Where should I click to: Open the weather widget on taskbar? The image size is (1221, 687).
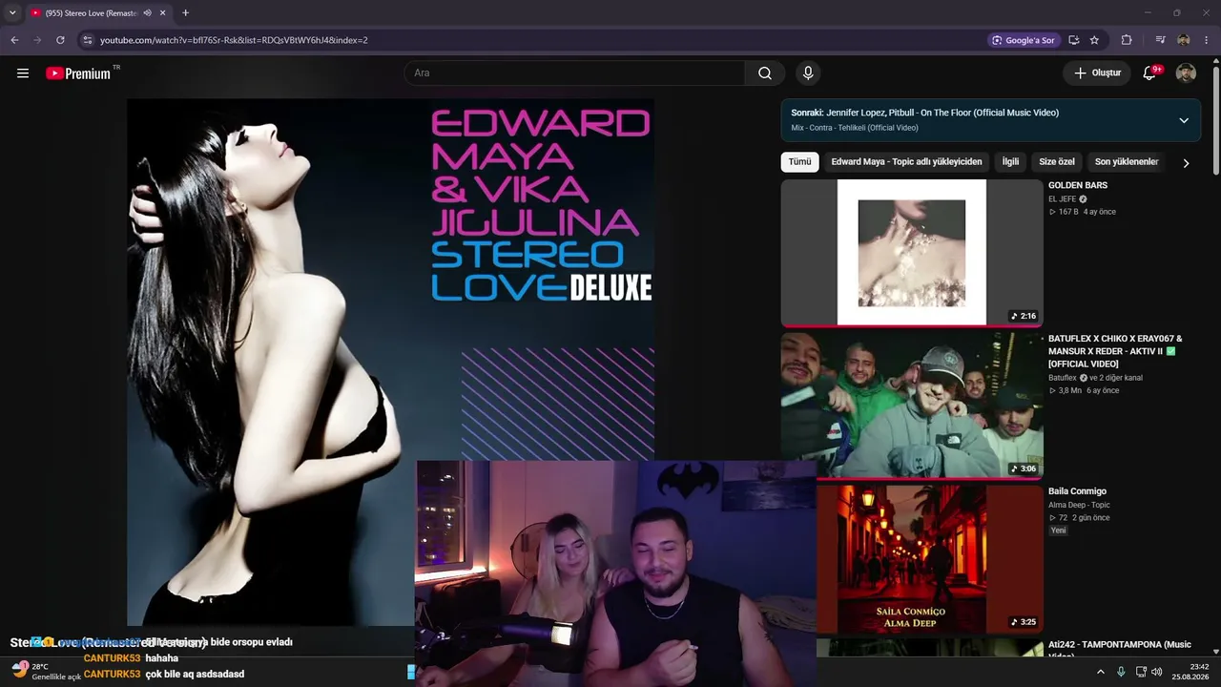pyautogui.click(x=46, y=672)
